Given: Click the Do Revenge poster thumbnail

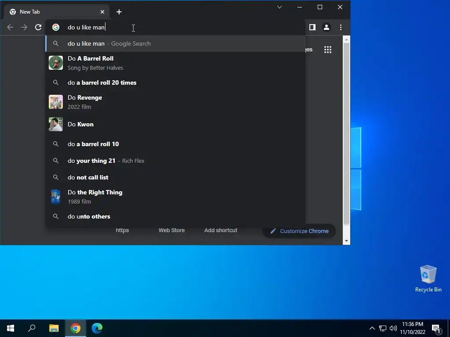Looking at the screenshot, I should pos(56,102).
